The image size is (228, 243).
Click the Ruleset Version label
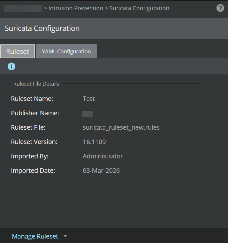point(34,142)
